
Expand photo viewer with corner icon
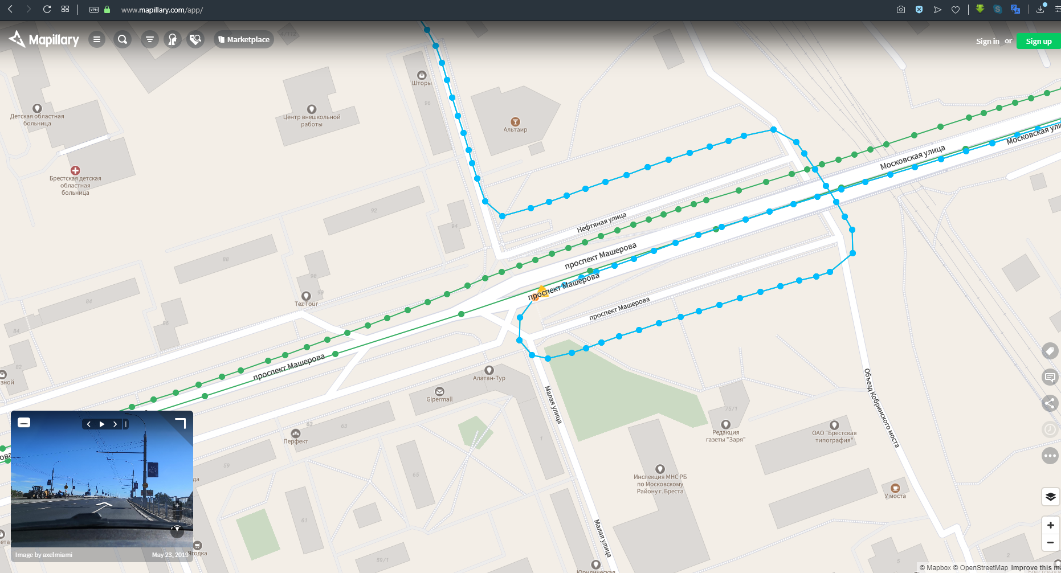pos(180,423)
